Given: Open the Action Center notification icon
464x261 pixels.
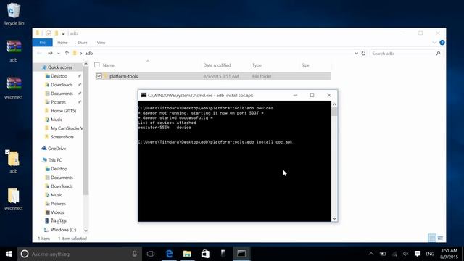Looking at the screenshot, I should pos(418,254).
